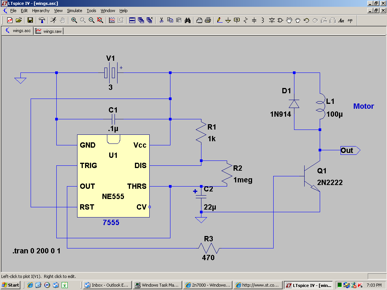The image size is (387, 290).
Task: Click the Autorange waveform icon
Action: click(112, 20)
